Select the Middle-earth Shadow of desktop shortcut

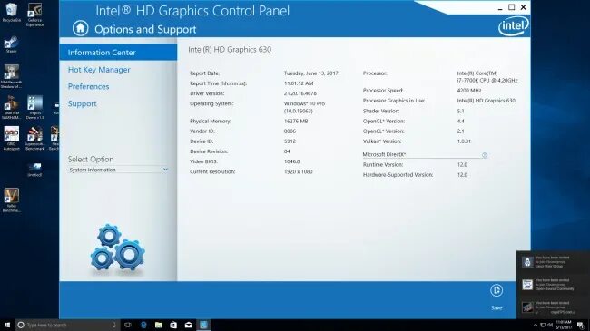pyautogui.click(x=11, y=77)
